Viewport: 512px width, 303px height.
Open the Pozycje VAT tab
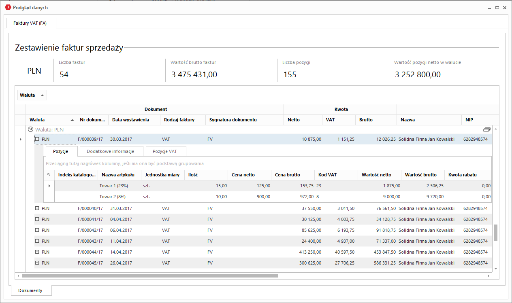click(x=166, y=151)
